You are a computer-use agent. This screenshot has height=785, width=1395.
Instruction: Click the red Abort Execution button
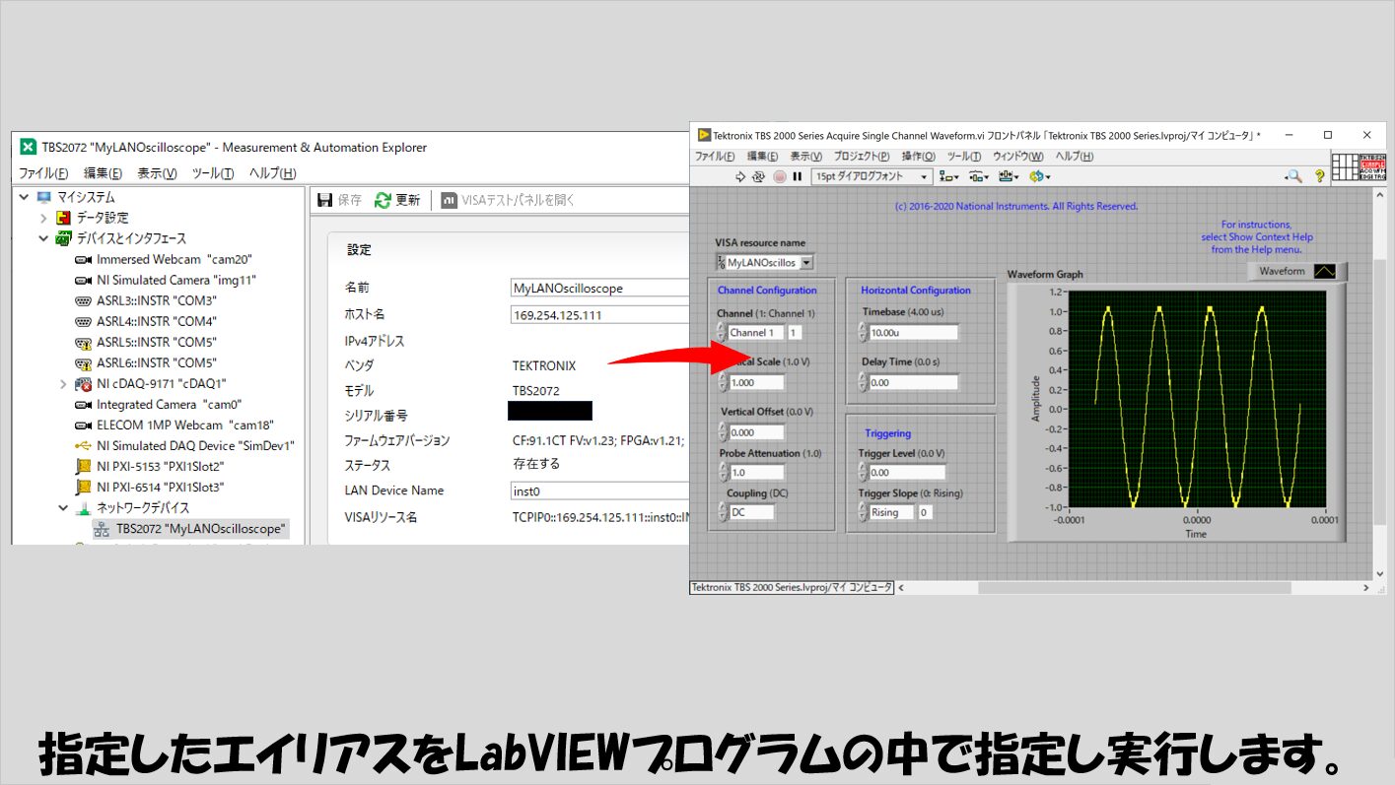780,176
